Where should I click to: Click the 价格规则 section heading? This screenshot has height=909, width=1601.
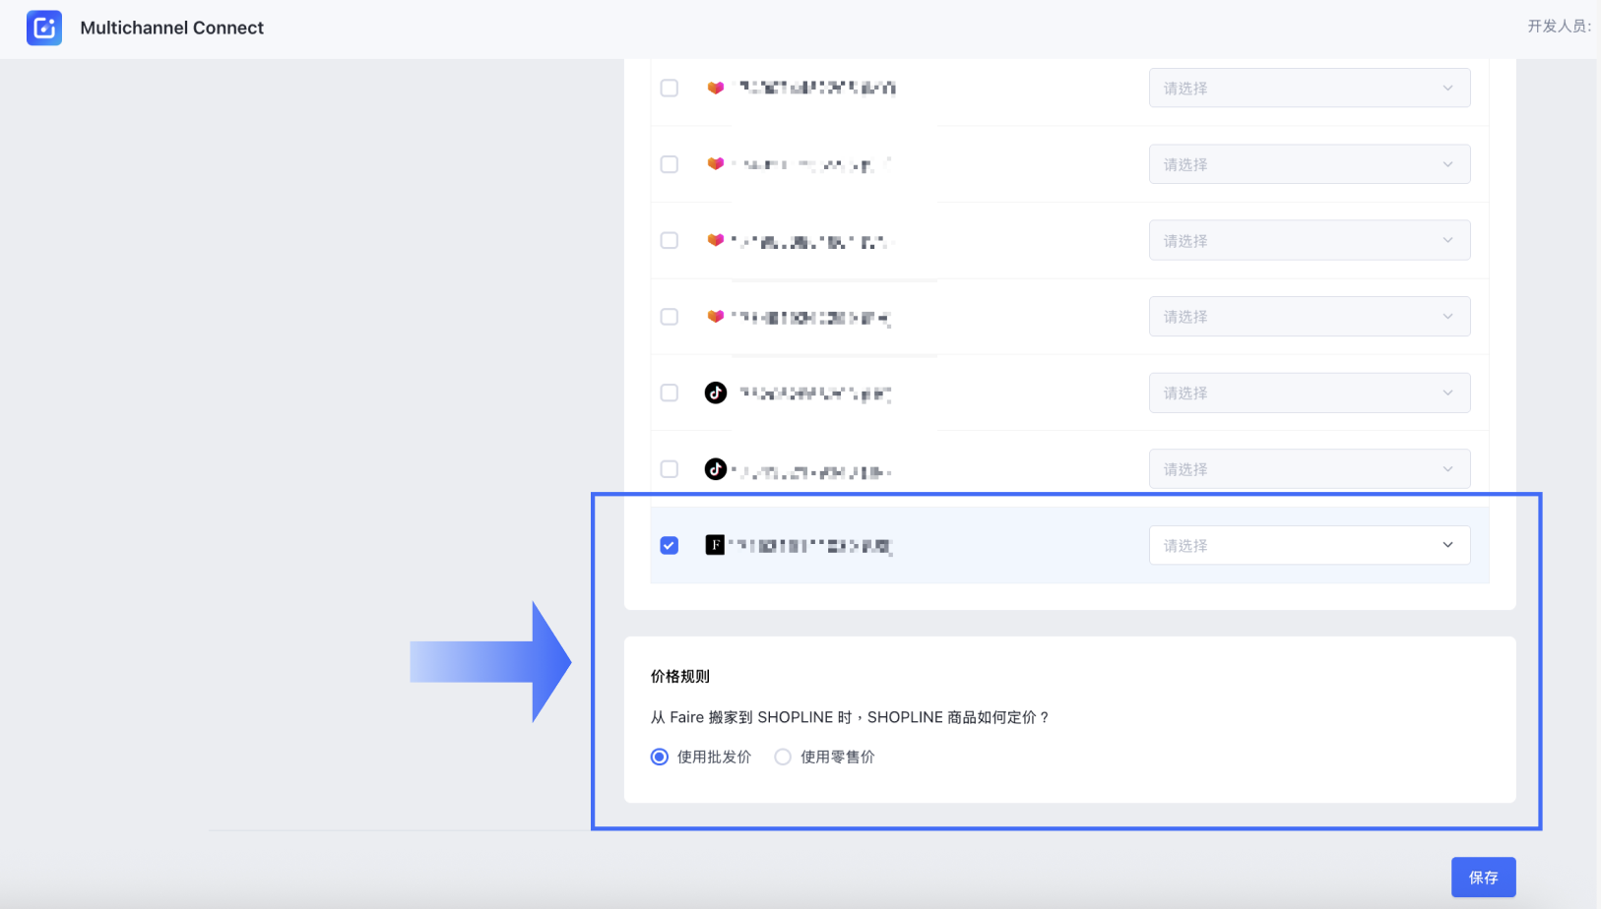[x=680, y=676]
